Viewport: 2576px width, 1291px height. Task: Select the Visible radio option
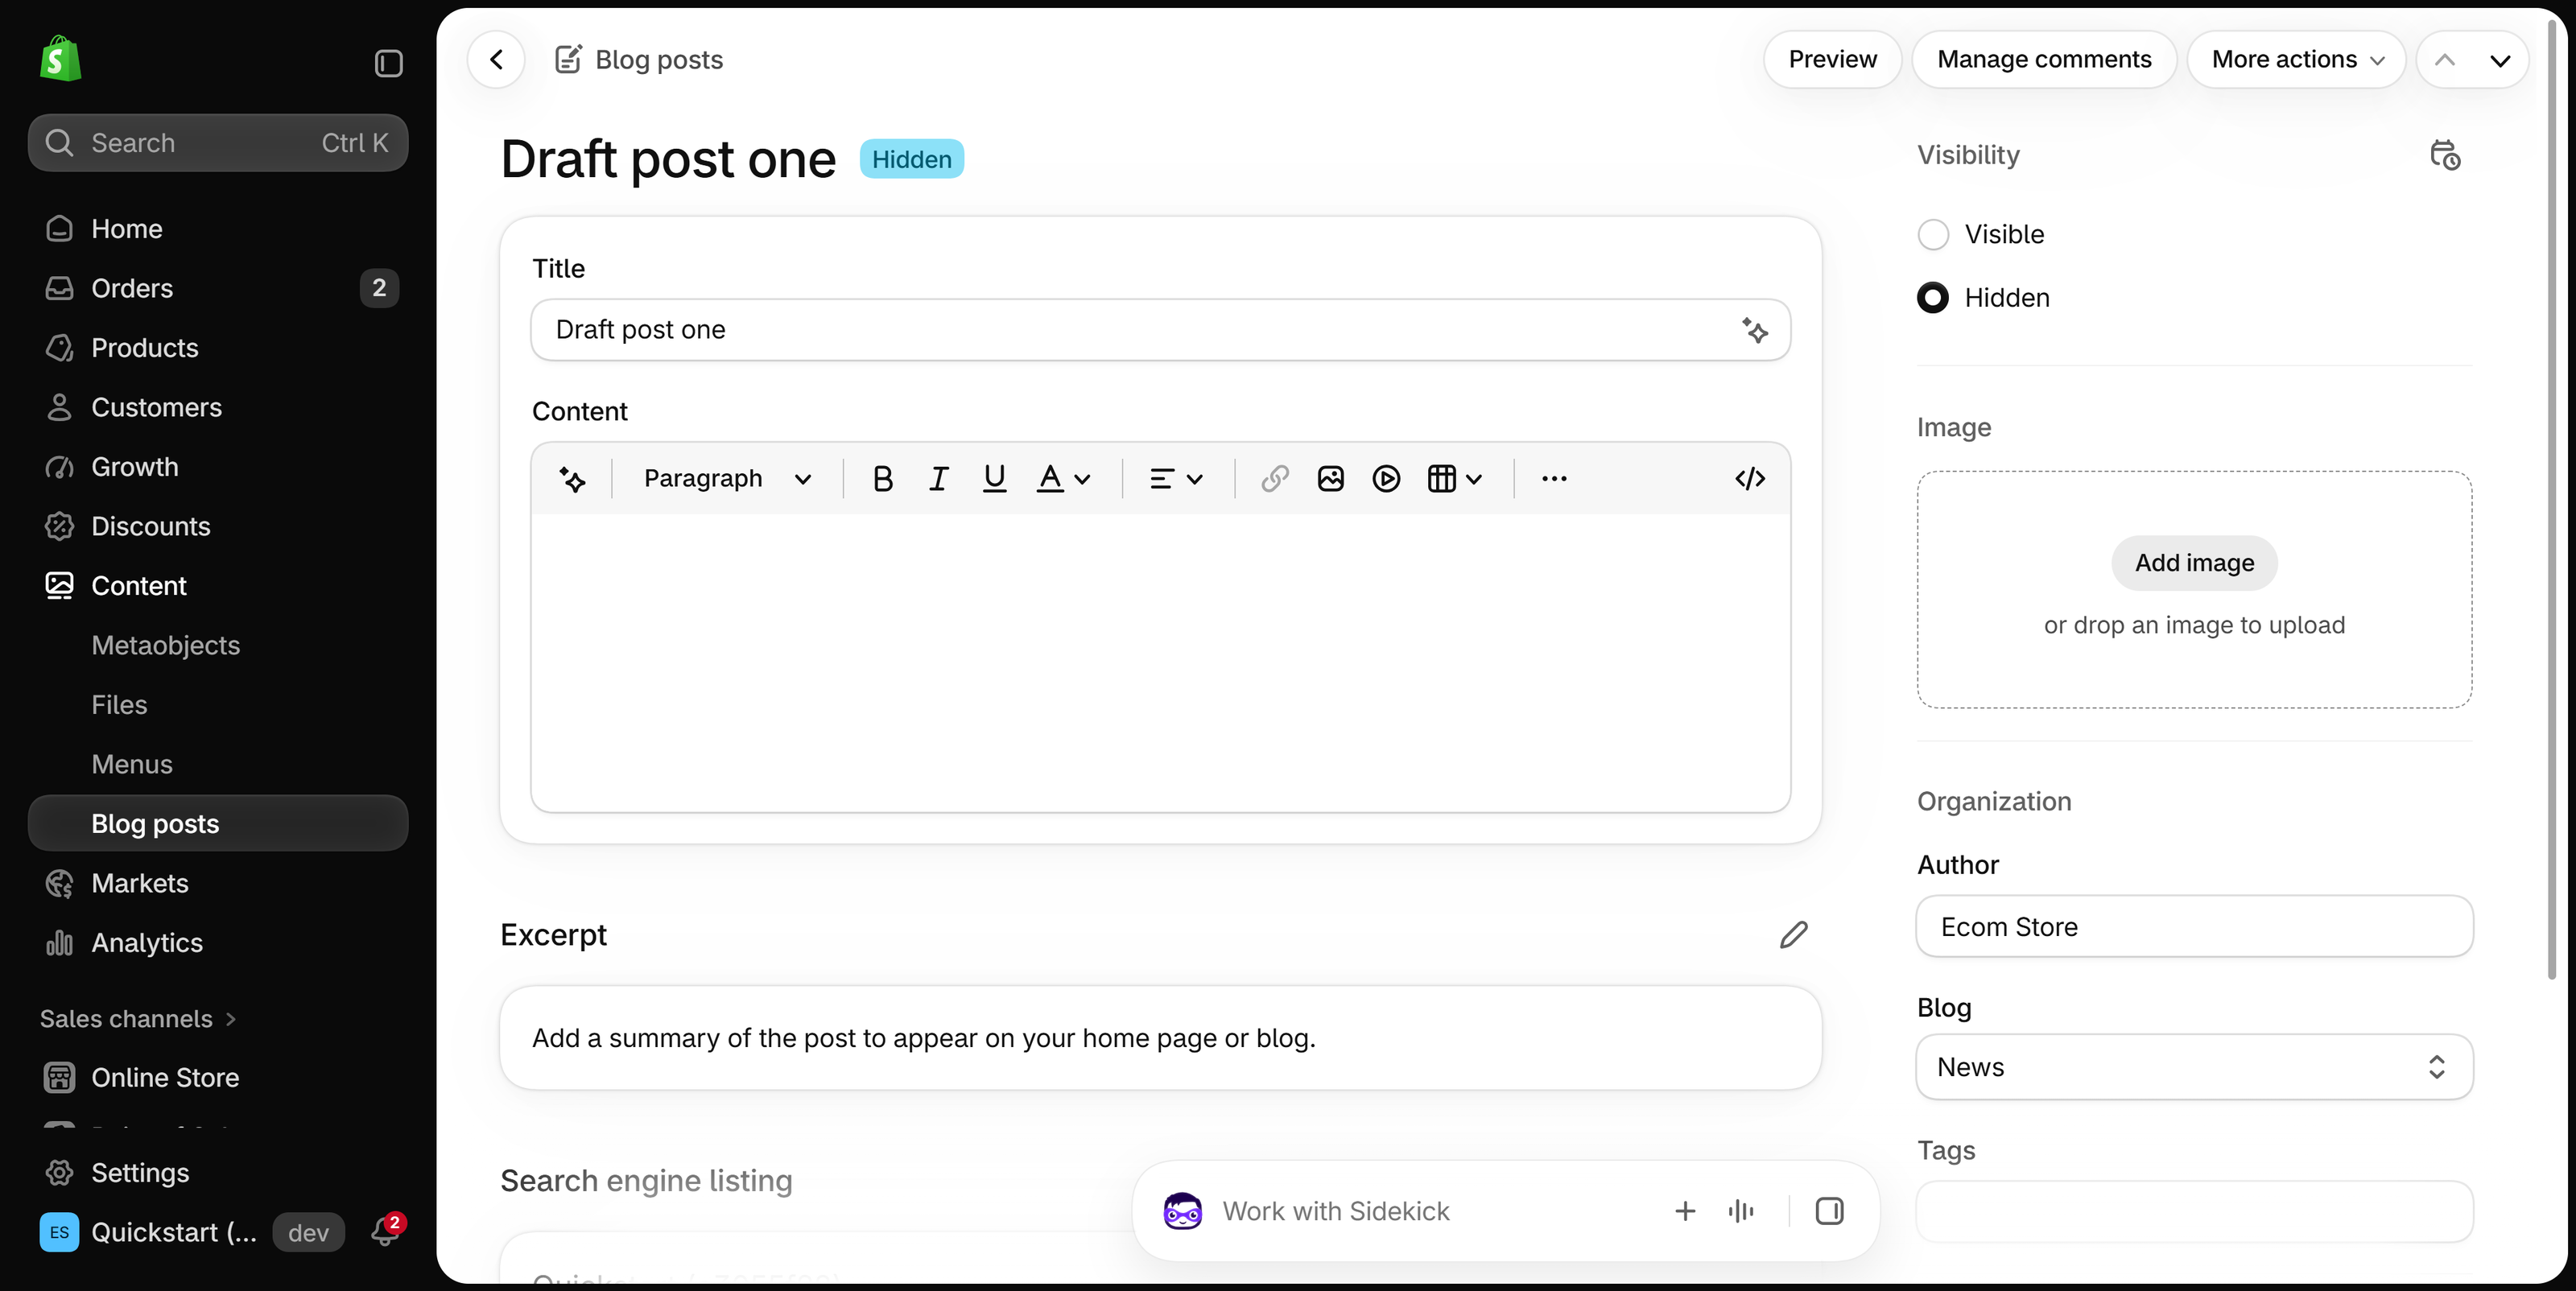pyautogui.click(x=1933, y=235)
